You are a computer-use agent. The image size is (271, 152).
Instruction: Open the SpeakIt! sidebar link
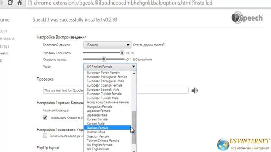pos(4,53)
